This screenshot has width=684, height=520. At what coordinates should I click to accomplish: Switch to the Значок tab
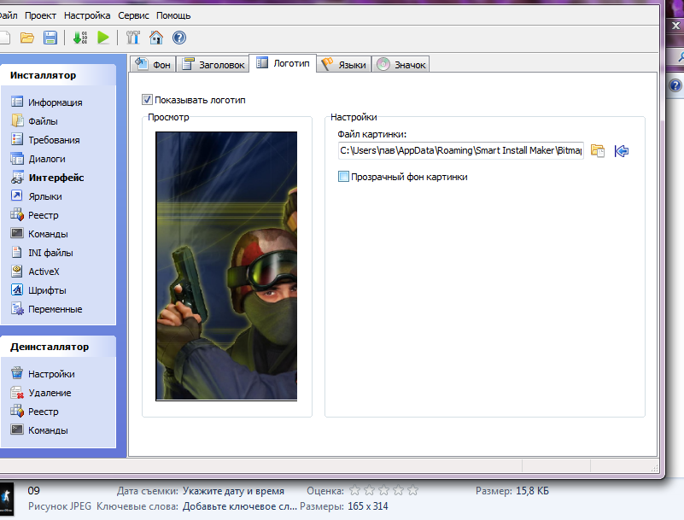pyautogui.click(x=400, y=65)
